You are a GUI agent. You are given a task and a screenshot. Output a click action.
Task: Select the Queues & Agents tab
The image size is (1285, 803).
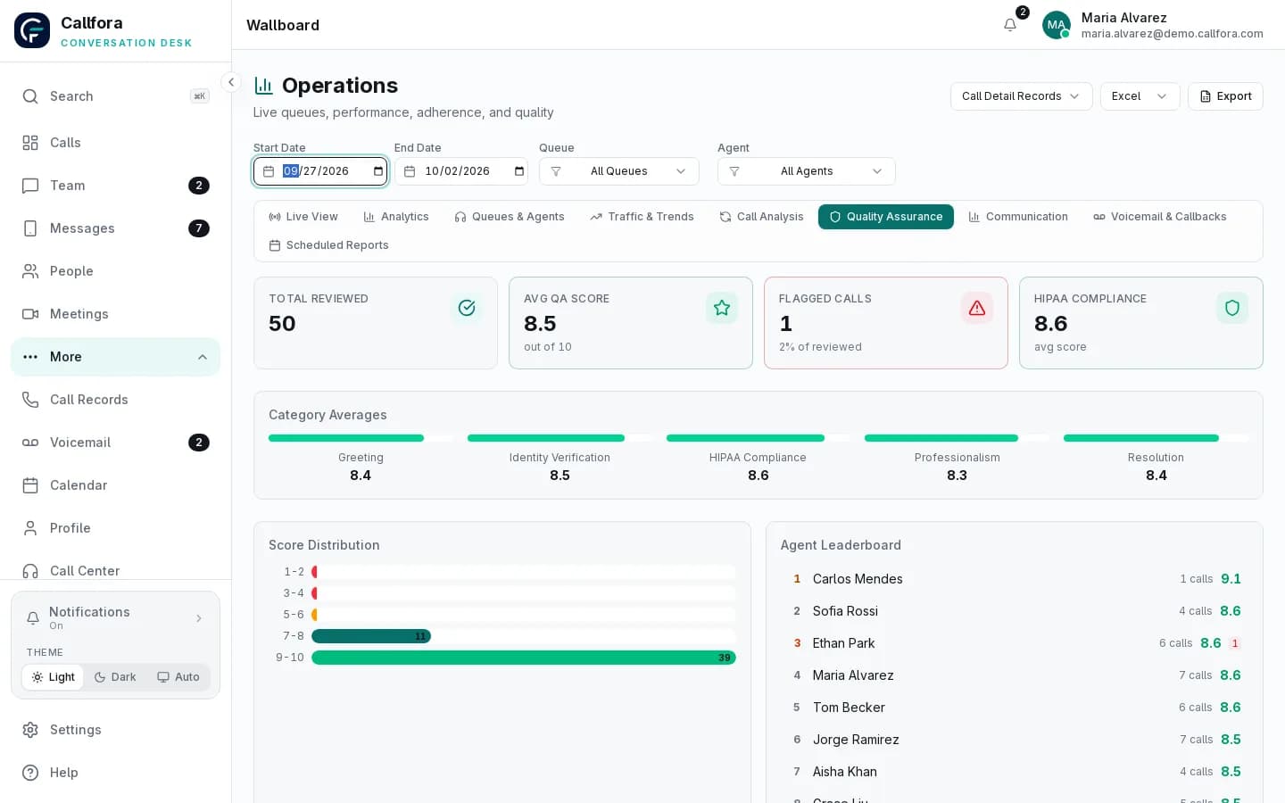coord(510,217)
